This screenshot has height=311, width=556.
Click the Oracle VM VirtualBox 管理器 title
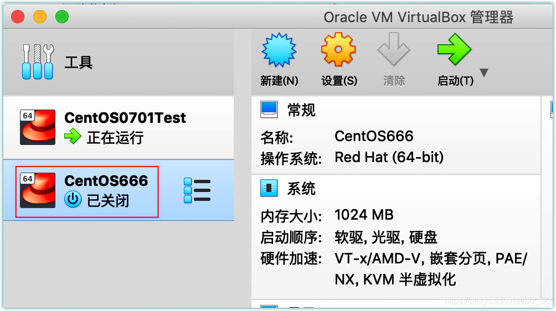(419, 17)
